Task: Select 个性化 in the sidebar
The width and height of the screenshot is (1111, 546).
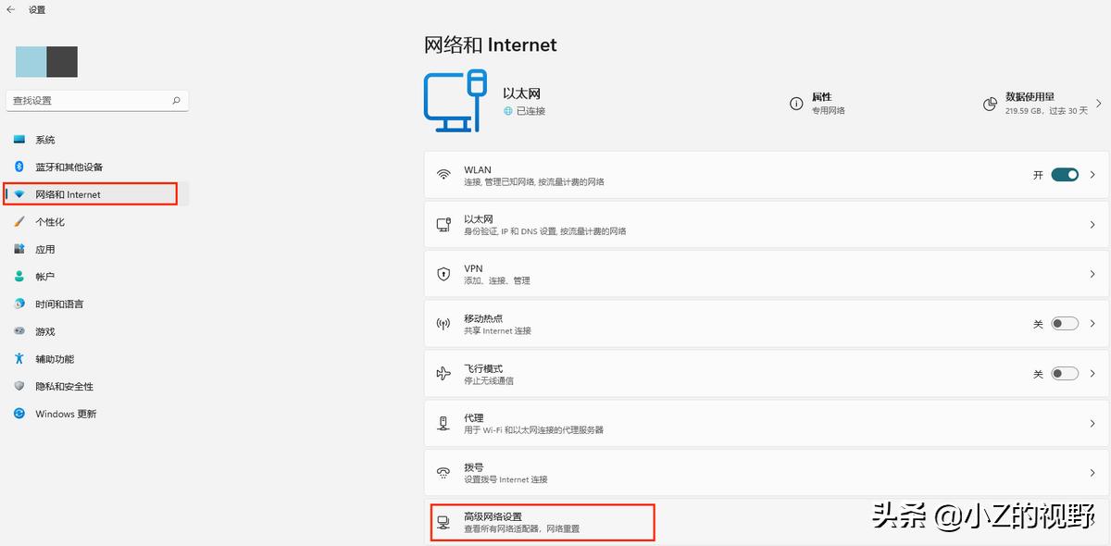Action: [56, 221]
